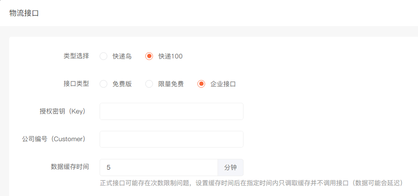
Task: Click the 分钟 unit suffix box
Action: point(230,167)
